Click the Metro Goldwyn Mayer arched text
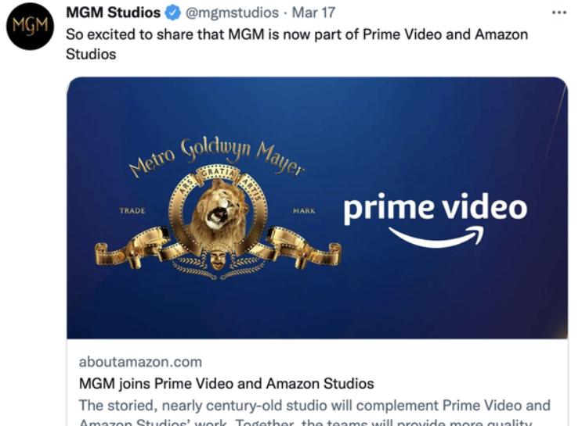Screen dimensions: 582x426 click(x=217, y=156)
